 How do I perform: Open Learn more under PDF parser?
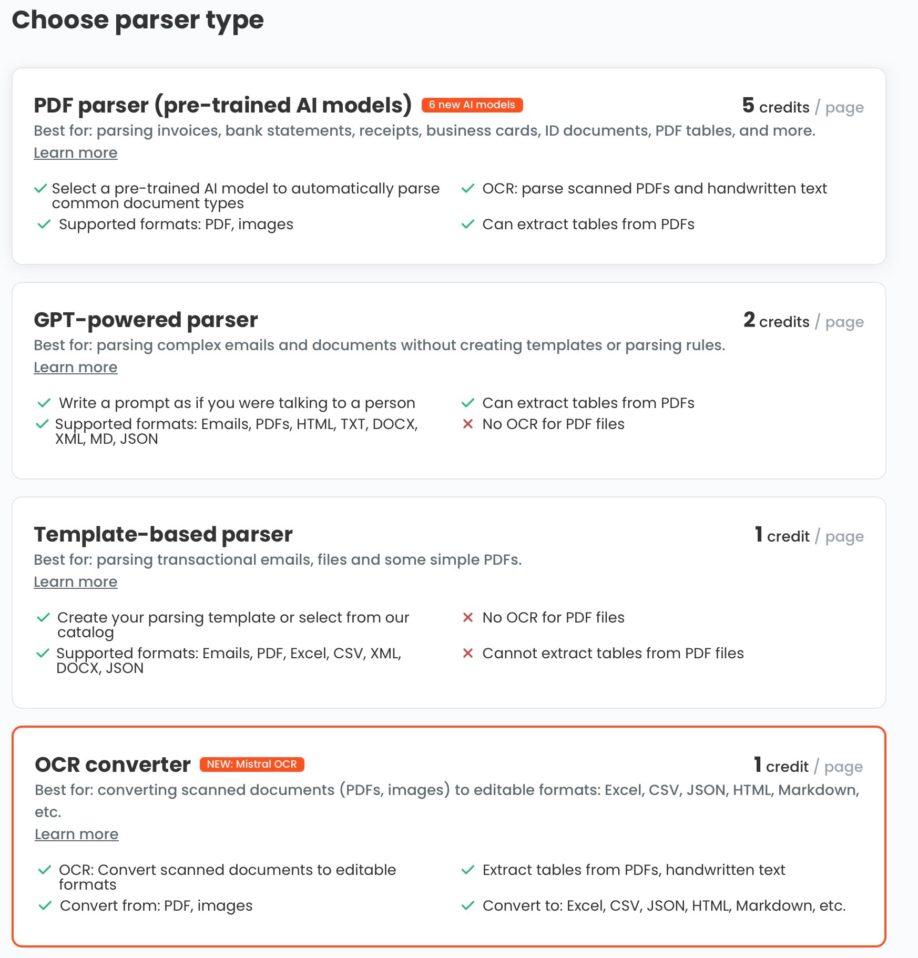(x=76, y=153)
